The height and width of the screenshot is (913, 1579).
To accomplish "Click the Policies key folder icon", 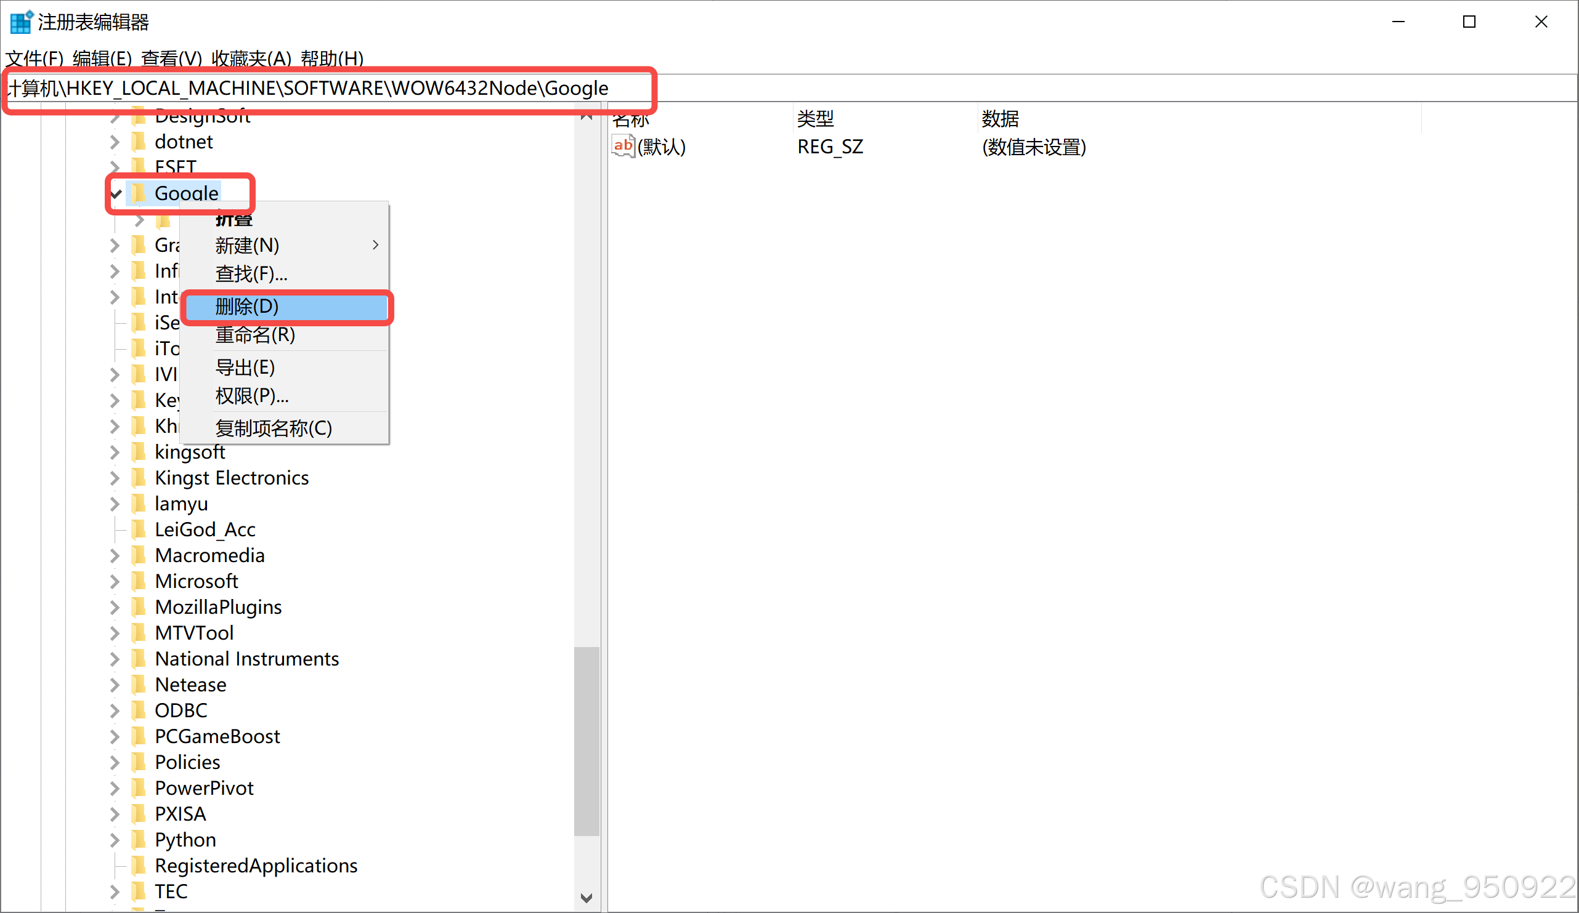I will [139, 762].
